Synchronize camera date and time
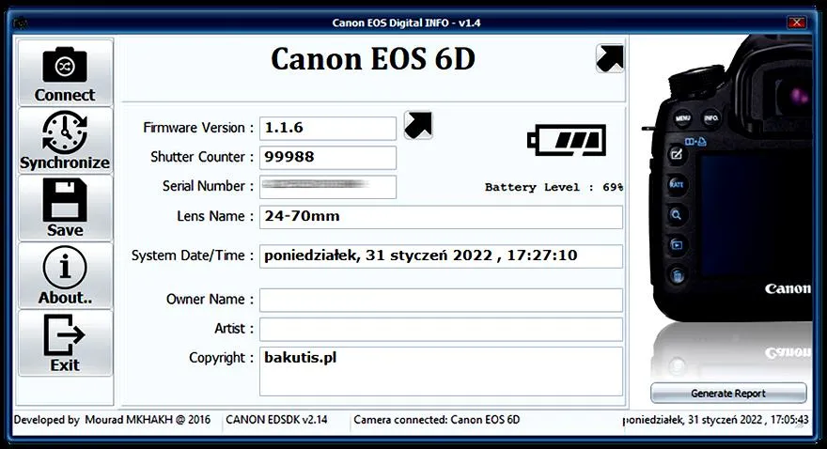This screenshot has width=827, height=449. [66, 140]
